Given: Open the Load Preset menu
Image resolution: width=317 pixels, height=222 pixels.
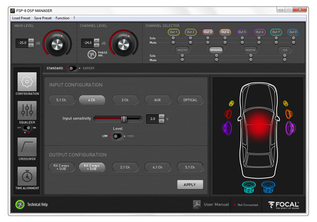Looking at the screenshot, I should (22, 18).
